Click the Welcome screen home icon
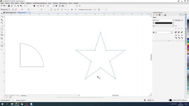Screen dimensions: 189x106 point(4,12)
